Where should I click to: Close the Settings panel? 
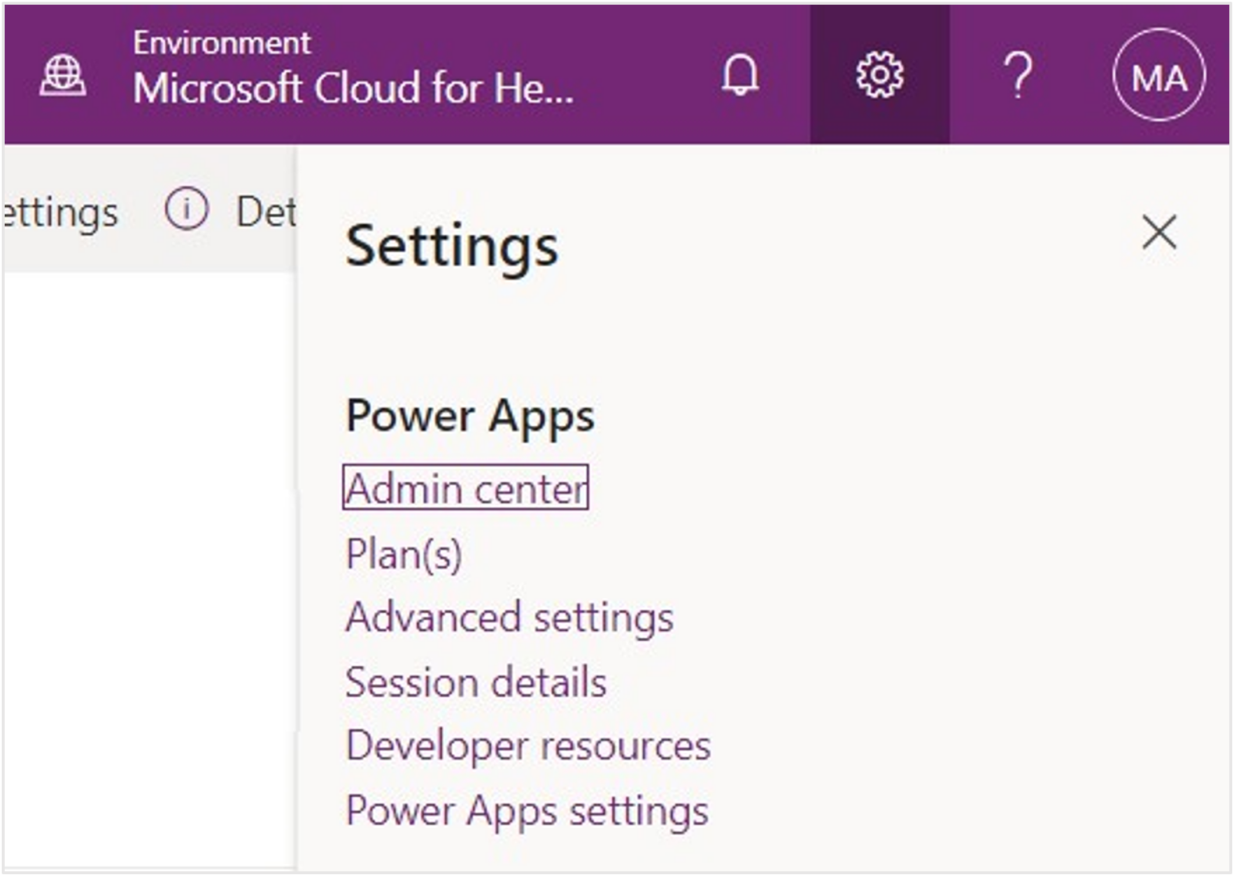coord(1159,232)
